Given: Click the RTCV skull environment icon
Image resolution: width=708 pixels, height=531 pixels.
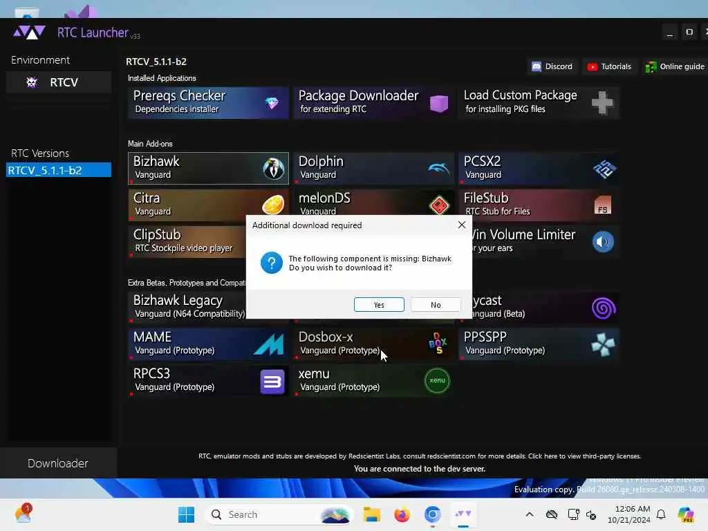Looking at the screenshot, I should (x=32, y=82).
